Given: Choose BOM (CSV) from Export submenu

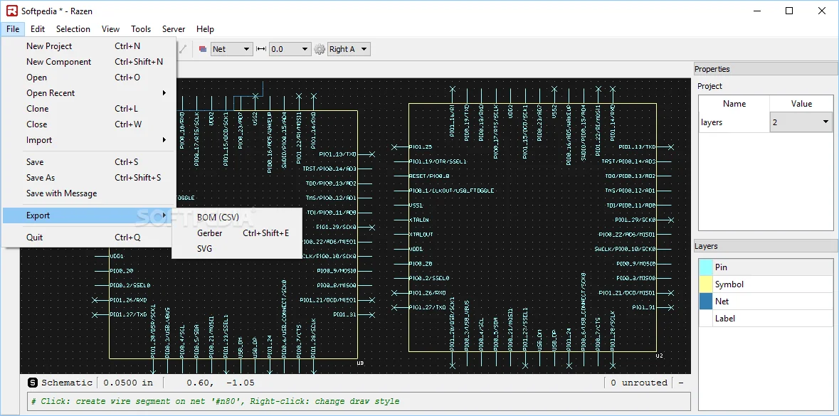Looking at the screenshot, I should (x=218, y=217).
